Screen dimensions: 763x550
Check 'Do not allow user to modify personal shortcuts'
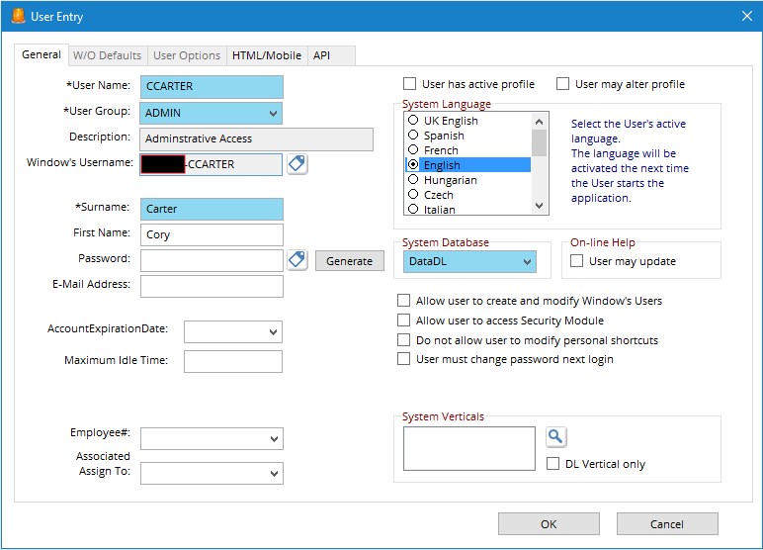coord(403,339)
